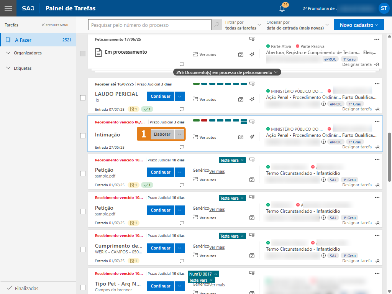392x294 pixels.
Task: Open the Elaborar dropdown arrow on Intimação
Action: click(180, 134)
